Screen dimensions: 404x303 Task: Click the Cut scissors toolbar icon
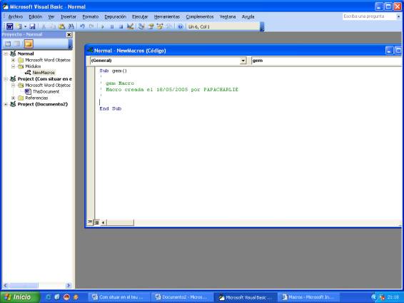click(x=44, y=26)
